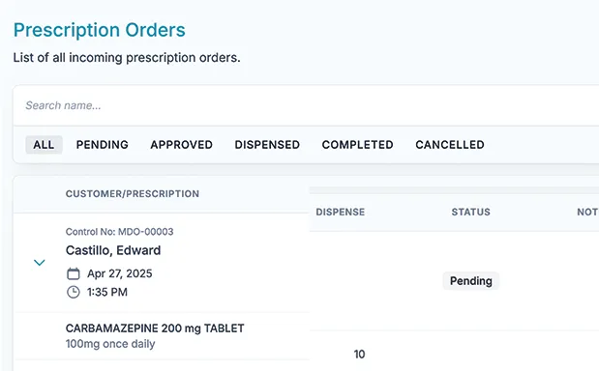This screenshot has width=599, height=371.
Task: Expand the Castillo, Edward order chevron
Action: point(40,263)
